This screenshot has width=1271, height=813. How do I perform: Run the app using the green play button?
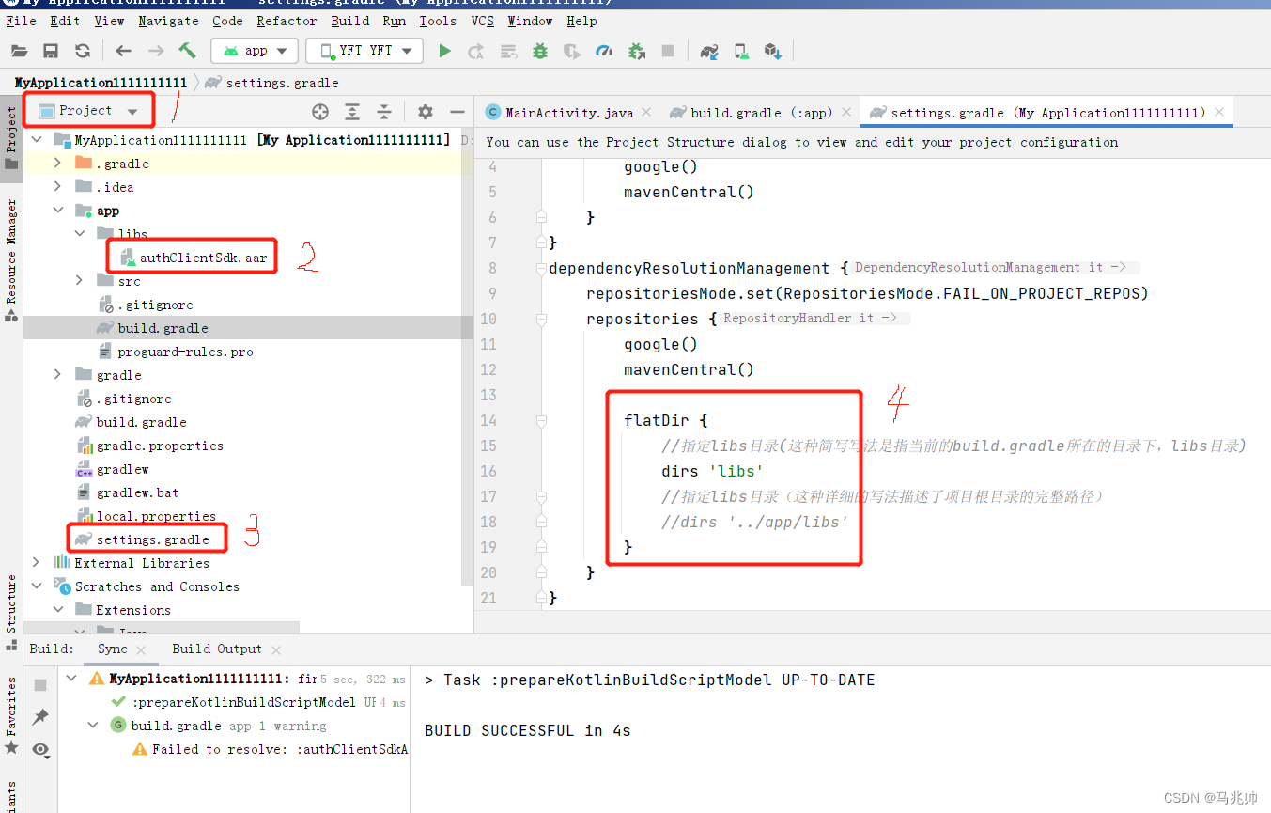point(445,52)
